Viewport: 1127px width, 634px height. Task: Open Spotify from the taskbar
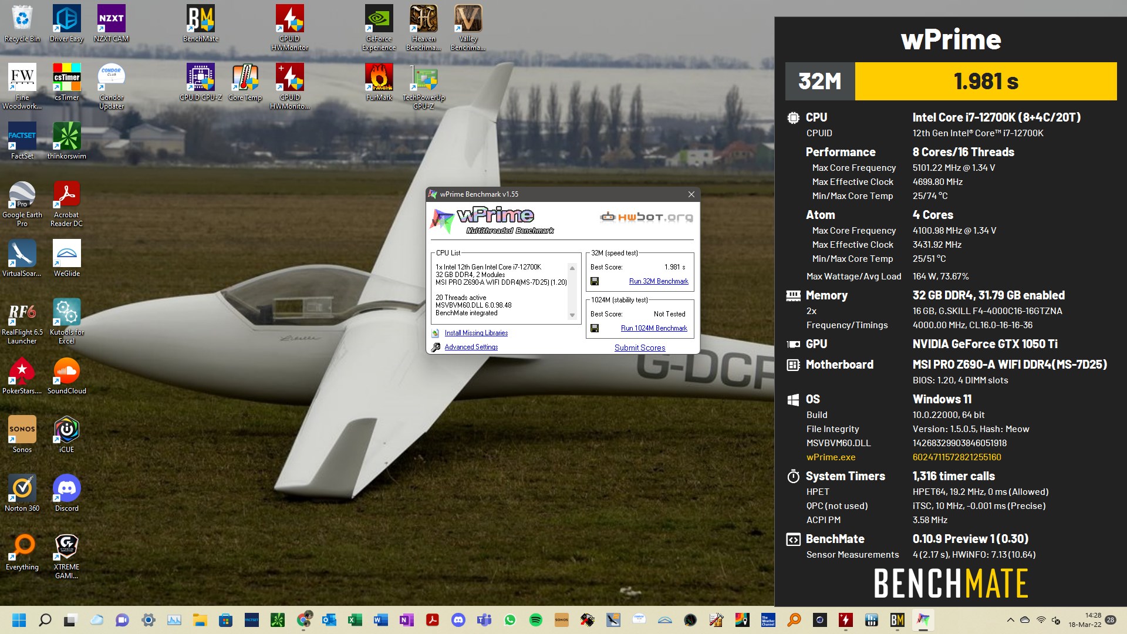click(536, 620)
